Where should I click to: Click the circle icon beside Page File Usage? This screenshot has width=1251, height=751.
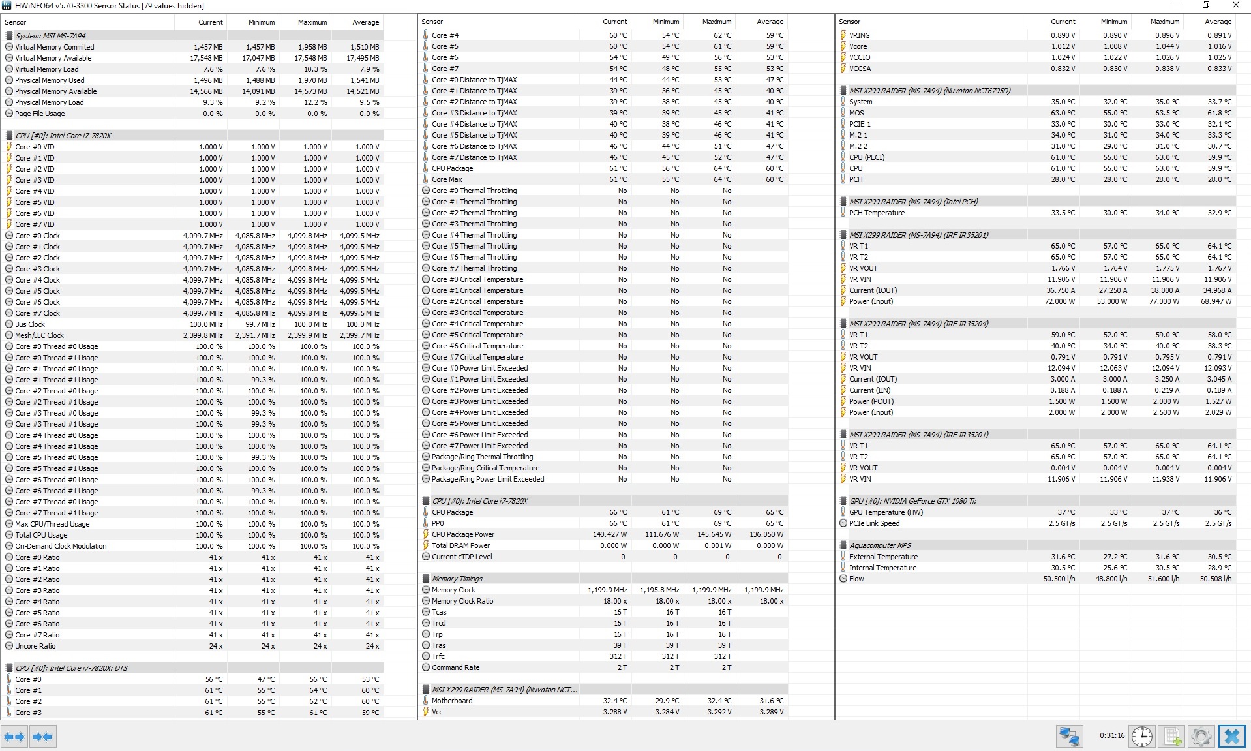click(x=9, y=114)
